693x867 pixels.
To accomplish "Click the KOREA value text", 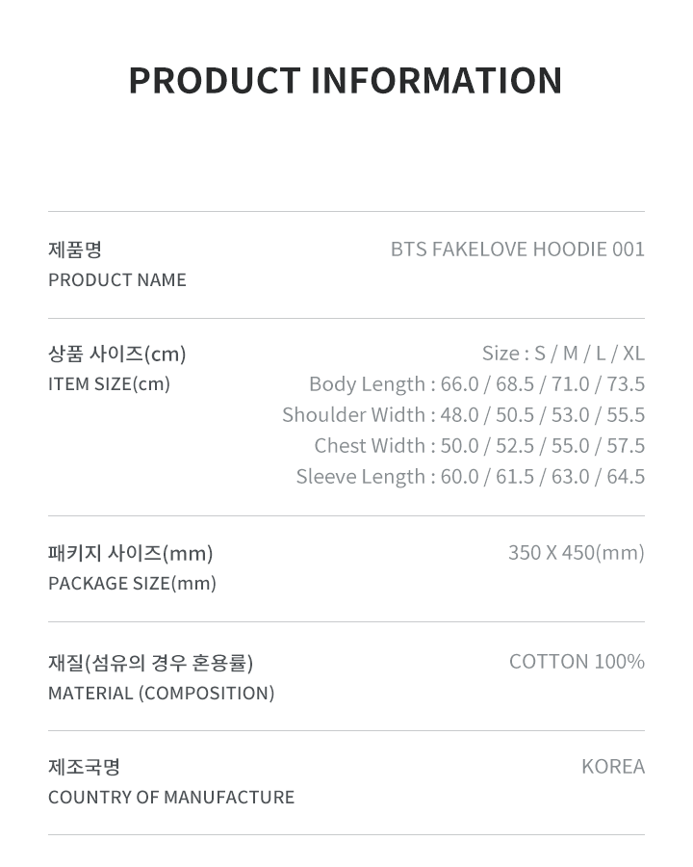I will [612, 767].
